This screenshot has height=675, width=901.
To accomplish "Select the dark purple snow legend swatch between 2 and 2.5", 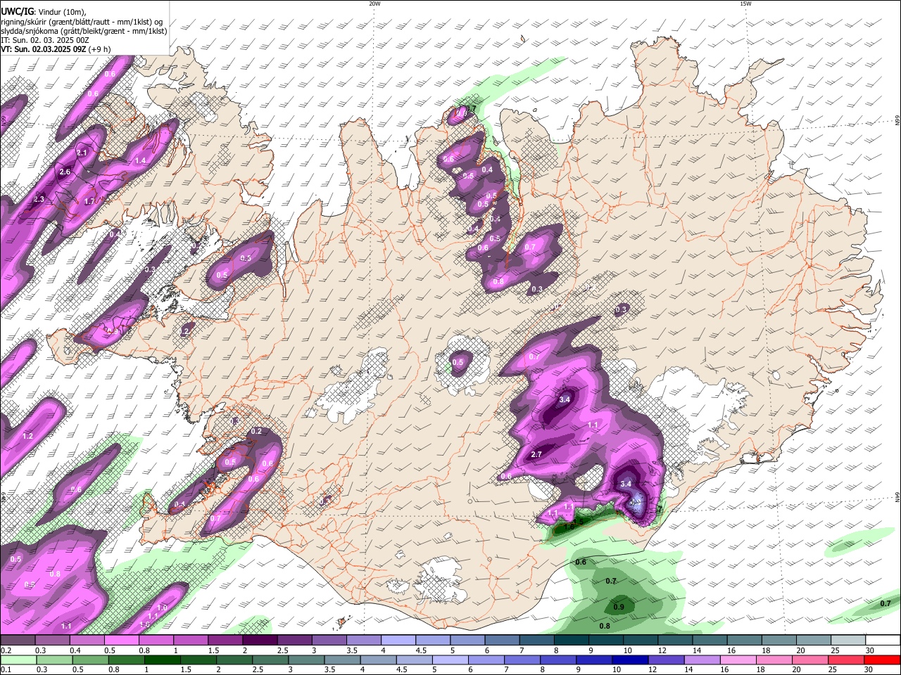I will point(260,641).
